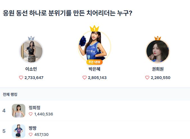The image size is (190, 139).
Task: Click the orange number 3 crown badge
Action: [x=158, y=38]
